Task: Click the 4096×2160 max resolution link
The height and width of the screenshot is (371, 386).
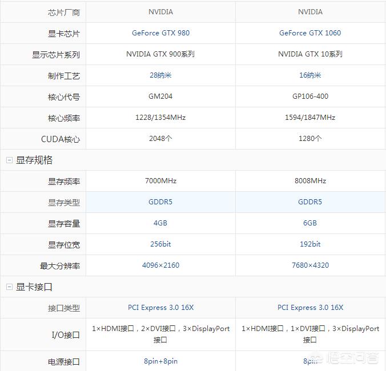Action: pos(160,265)
